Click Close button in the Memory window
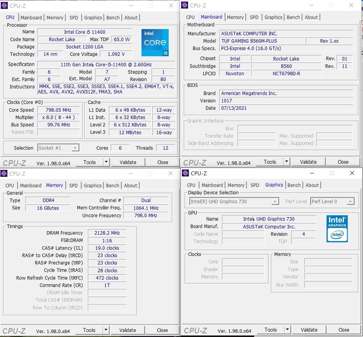The width and height of the screenshot is (363, 337). [162, 330]
